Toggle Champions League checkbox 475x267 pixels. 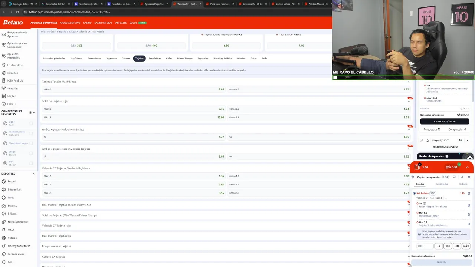coord(31,143)
